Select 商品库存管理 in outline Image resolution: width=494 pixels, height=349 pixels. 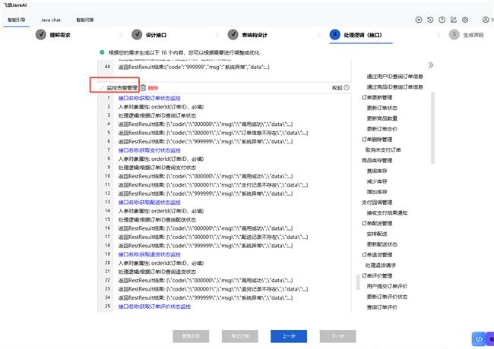(377, 160)
